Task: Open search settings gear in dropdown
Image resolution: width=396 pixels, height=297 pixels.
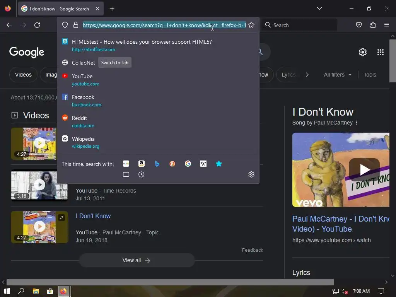Action: [251, 174]
